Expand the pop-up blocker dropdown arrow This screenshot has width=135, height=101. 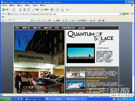[x=41, y=20]
